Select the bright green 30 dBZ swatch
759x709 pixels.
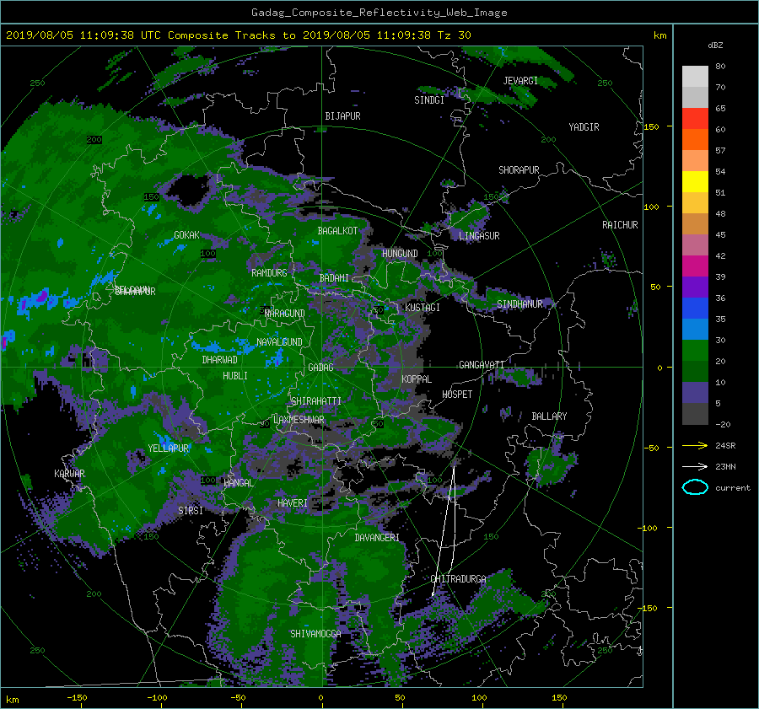click(x=695, y=350)
